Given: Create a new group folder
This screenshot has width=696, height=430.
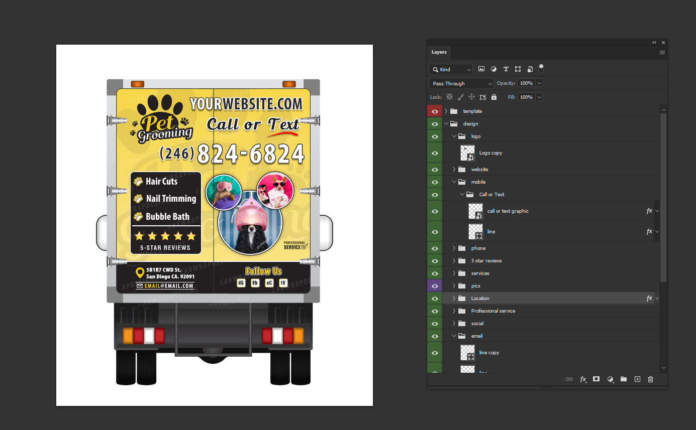Looking at the screenshot, I should (x=623, y=379).
